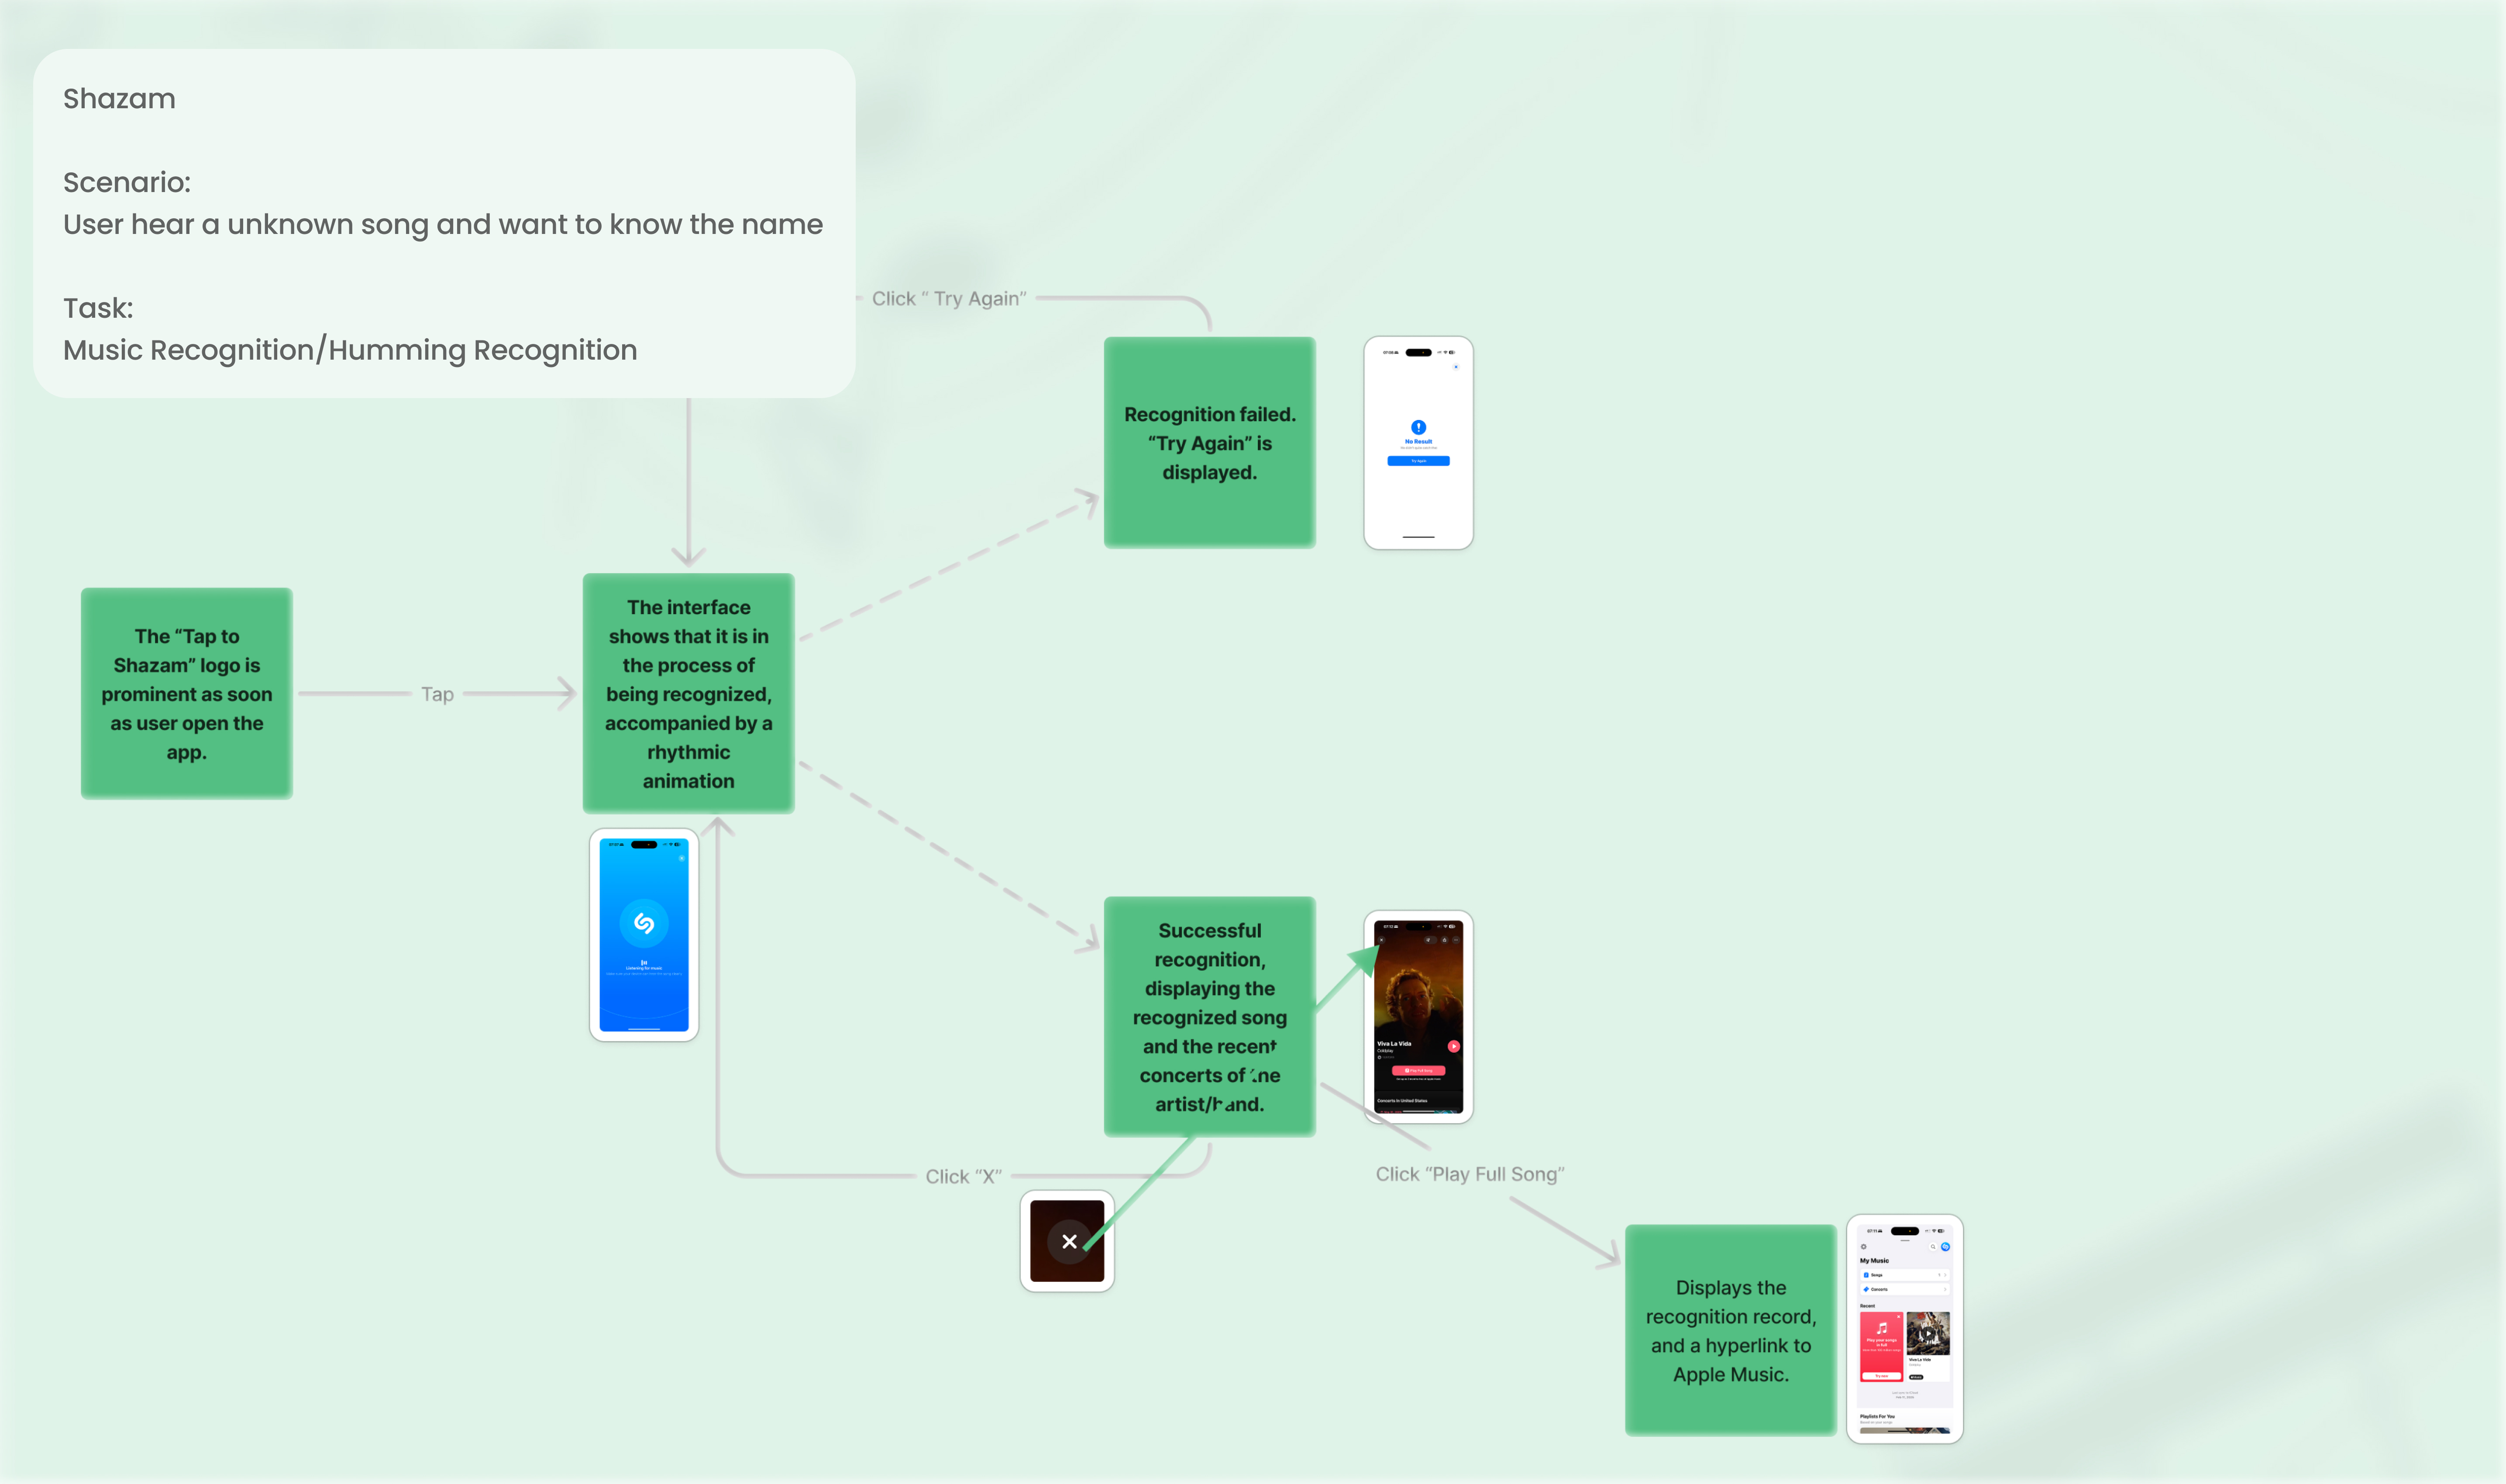Dismiss the No Result screen via its X
This screenshot has height=1484, width=2506.
pyautogui.click(x=1456, y=367)
